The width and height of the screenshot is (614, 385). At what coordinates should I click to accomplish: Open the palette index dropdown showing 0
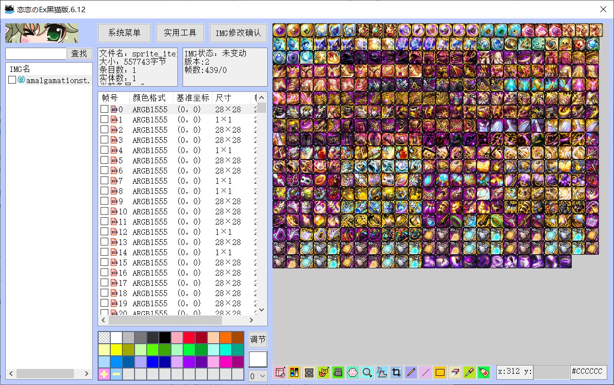coord(257,376)
